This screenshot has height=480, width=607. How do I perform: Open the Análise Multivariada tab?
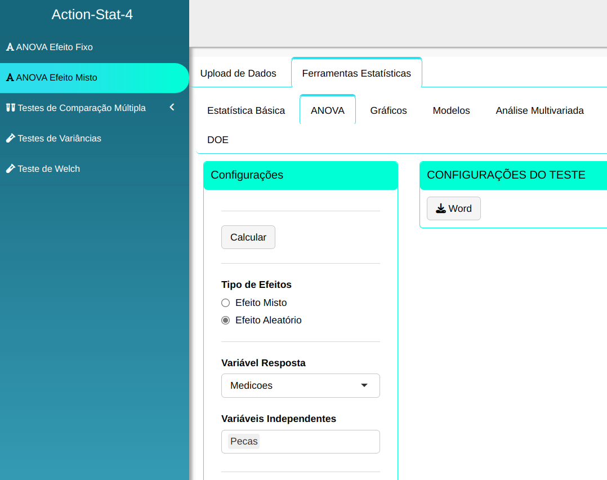(539, 111)
